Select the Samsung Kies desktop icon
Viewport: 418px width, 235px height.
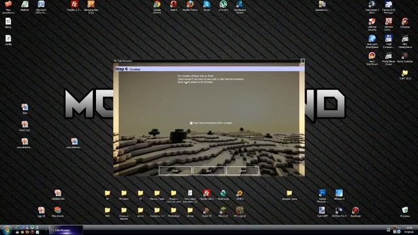click(91, 7)
